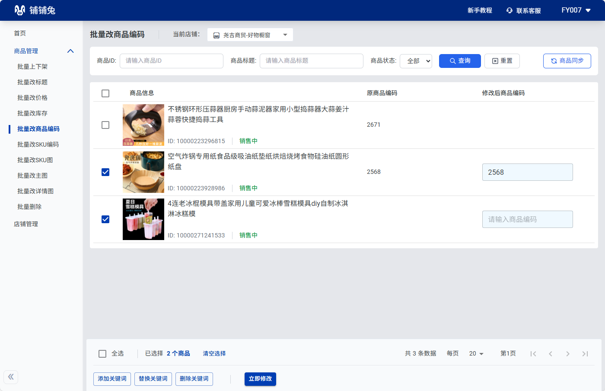Open 批量改SKU编码 in the sidebar
This screenshot has width=605, height=391.
click(38, 144)
